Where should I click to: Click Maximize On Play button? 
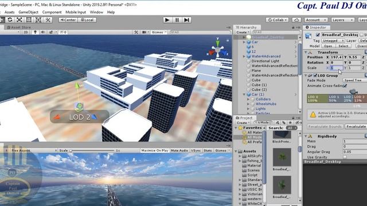(155, 150)
